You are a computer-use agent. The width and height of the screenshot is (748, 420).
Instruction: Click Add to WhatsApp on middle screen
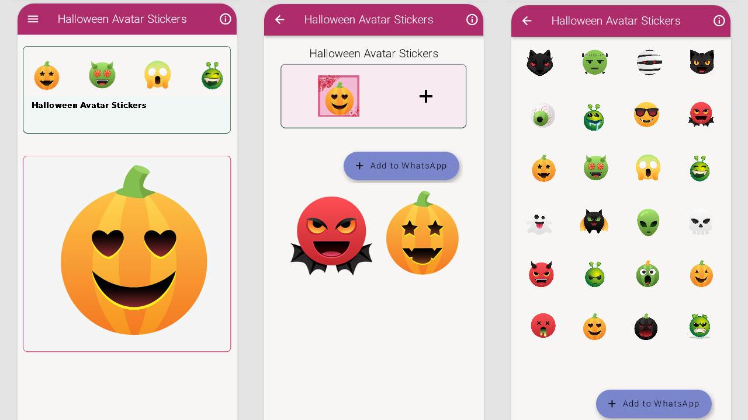click(x=401, y=166)
